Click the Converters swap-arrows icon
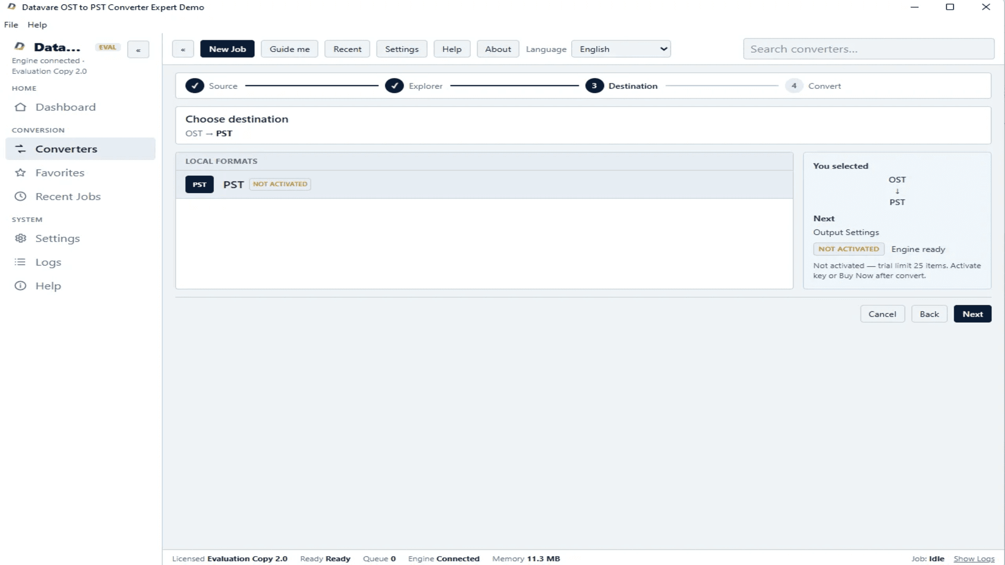 pos(20,149)
